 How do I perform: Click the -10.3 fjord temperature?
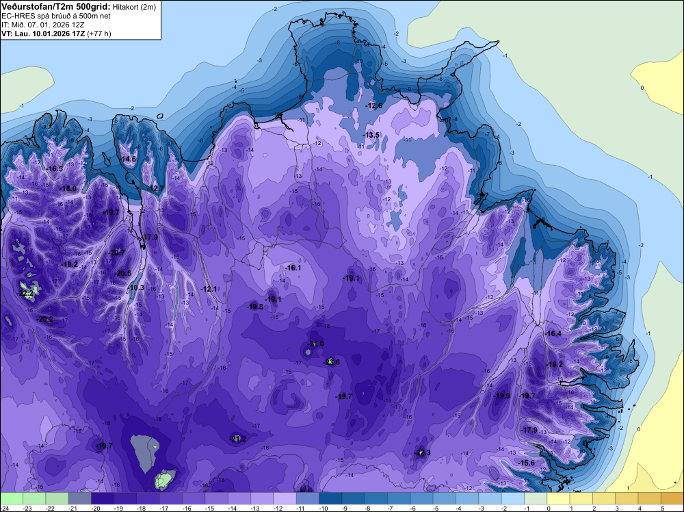click(x=136, y=287)
